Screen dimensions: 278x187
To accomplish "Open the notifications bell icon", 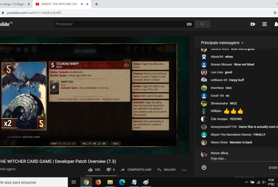I will tap(276, 24).
